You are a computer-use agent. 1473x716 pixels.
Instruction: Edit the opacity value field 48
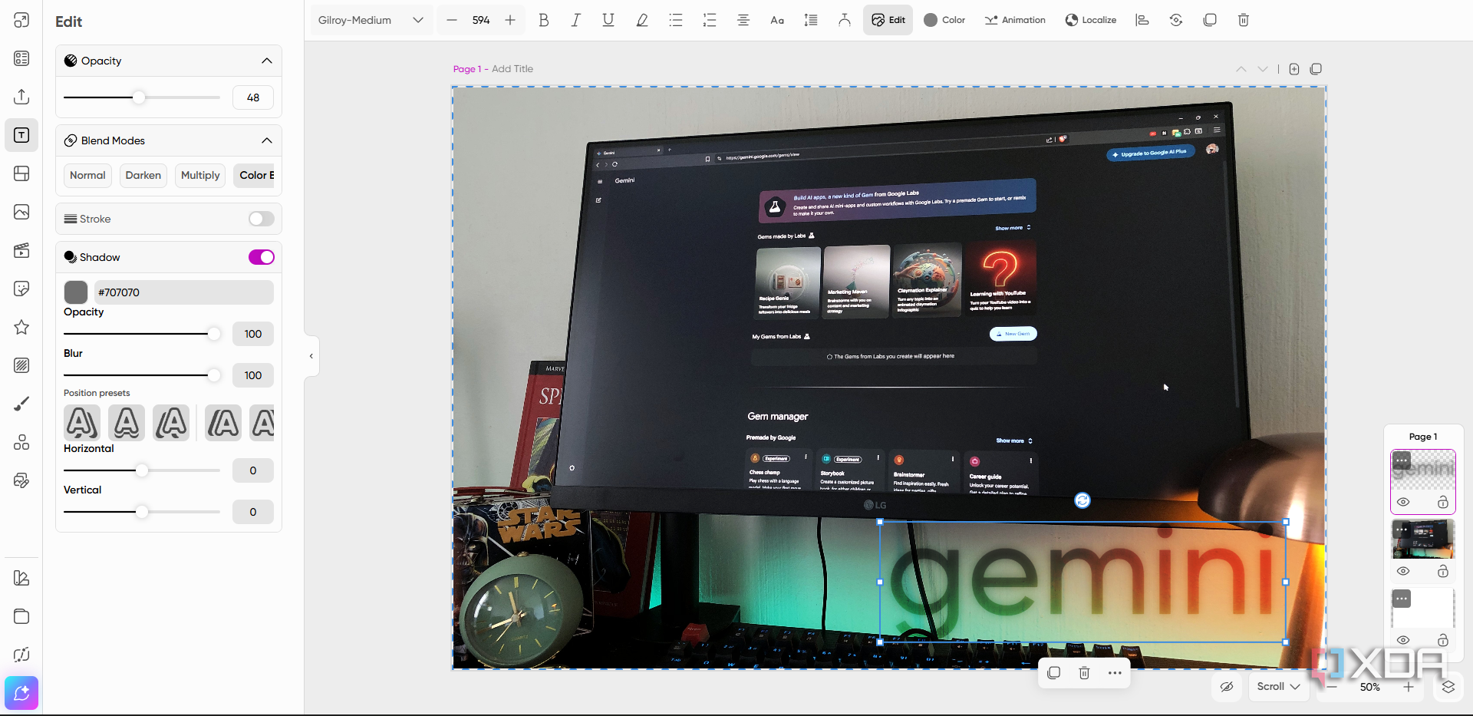tap(253, 97)
